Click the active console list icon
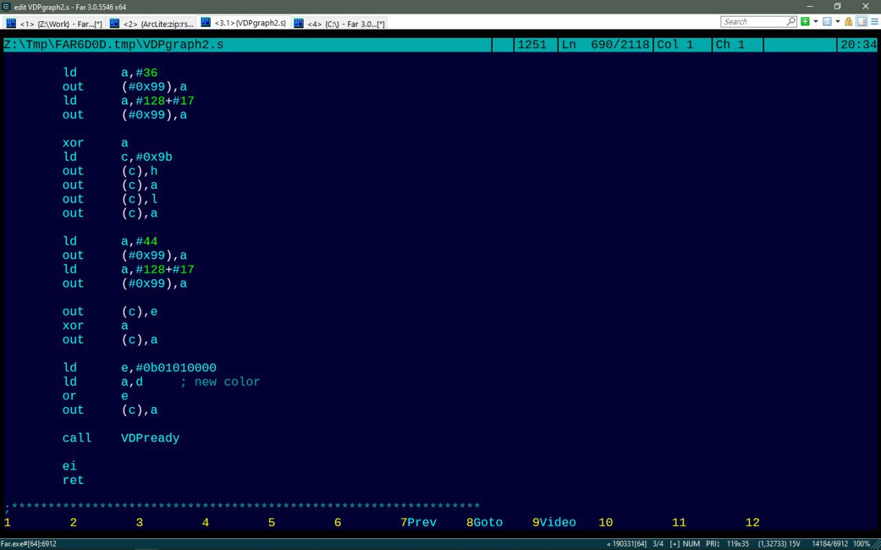Viewport: 881px width, 550px height. pos(827,22)
